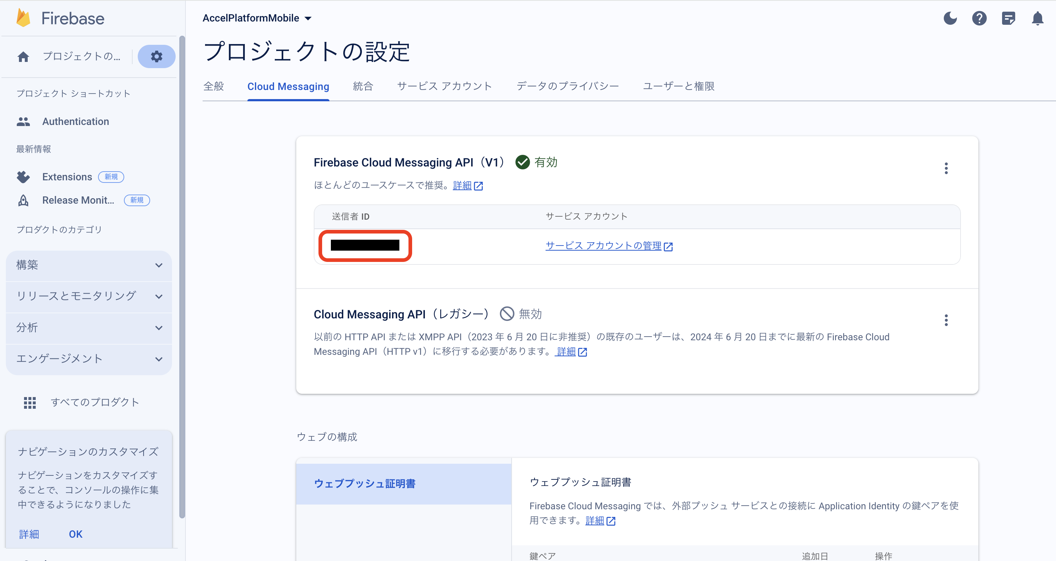Open the Legacy Cloud Messaging API options menu
Viewport: 1056px width, 561px height.
(x=946, y=320)
